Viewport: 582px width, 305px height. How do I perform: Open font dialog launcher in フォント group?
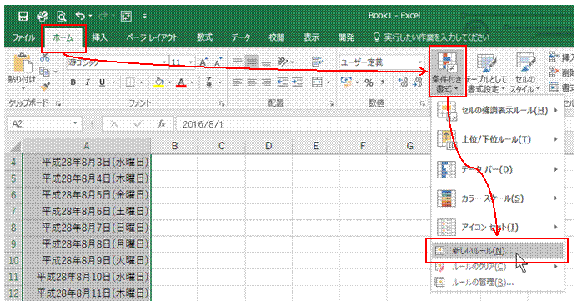pos(222,104)
